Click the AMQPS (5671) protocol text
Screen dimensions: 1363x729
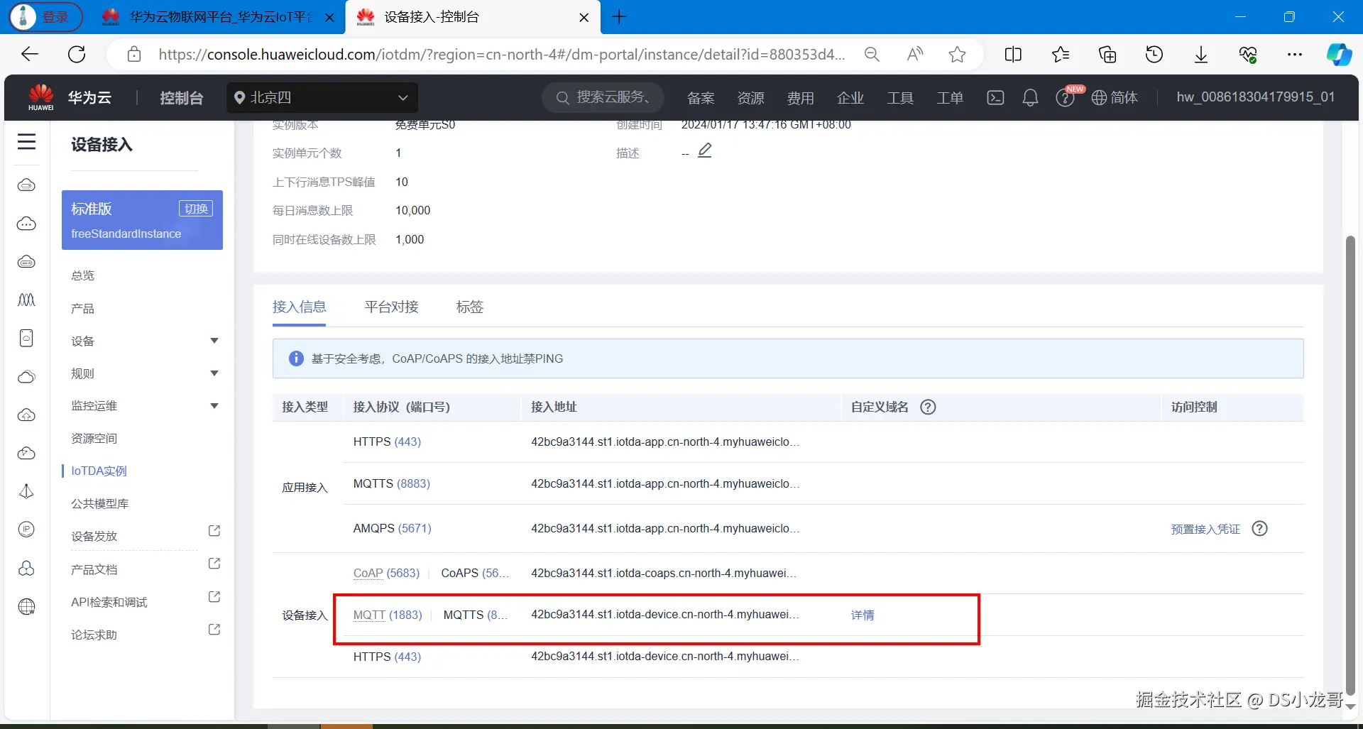(393, 528)
